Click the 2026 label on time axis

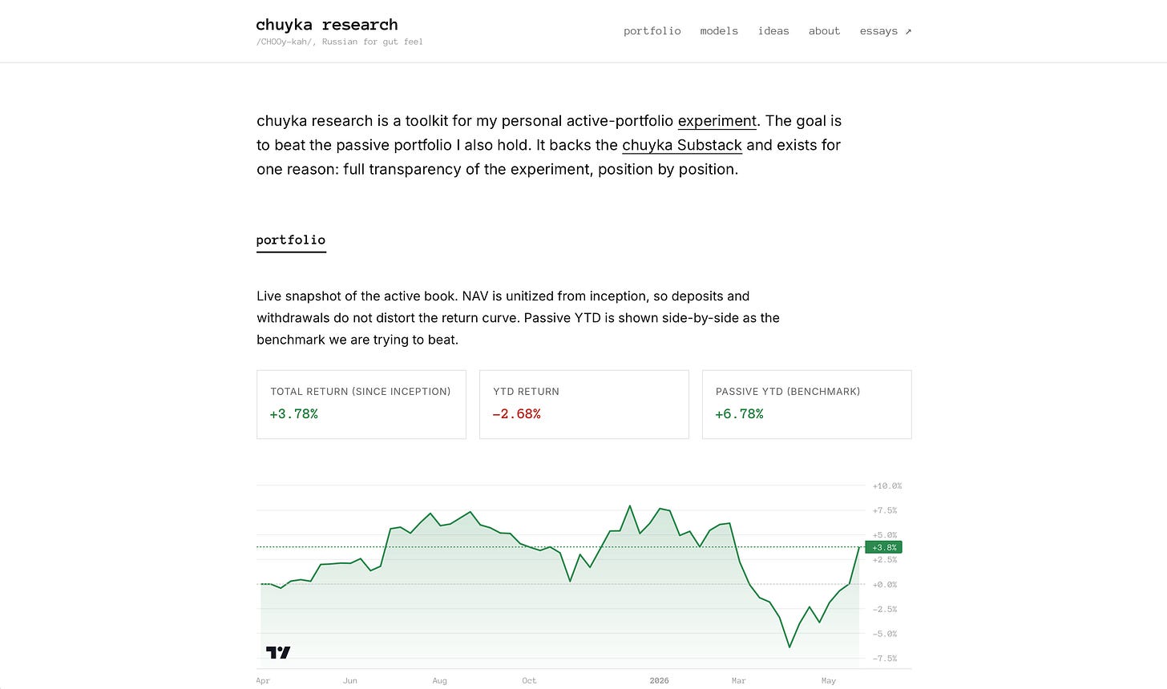(659, 681)
